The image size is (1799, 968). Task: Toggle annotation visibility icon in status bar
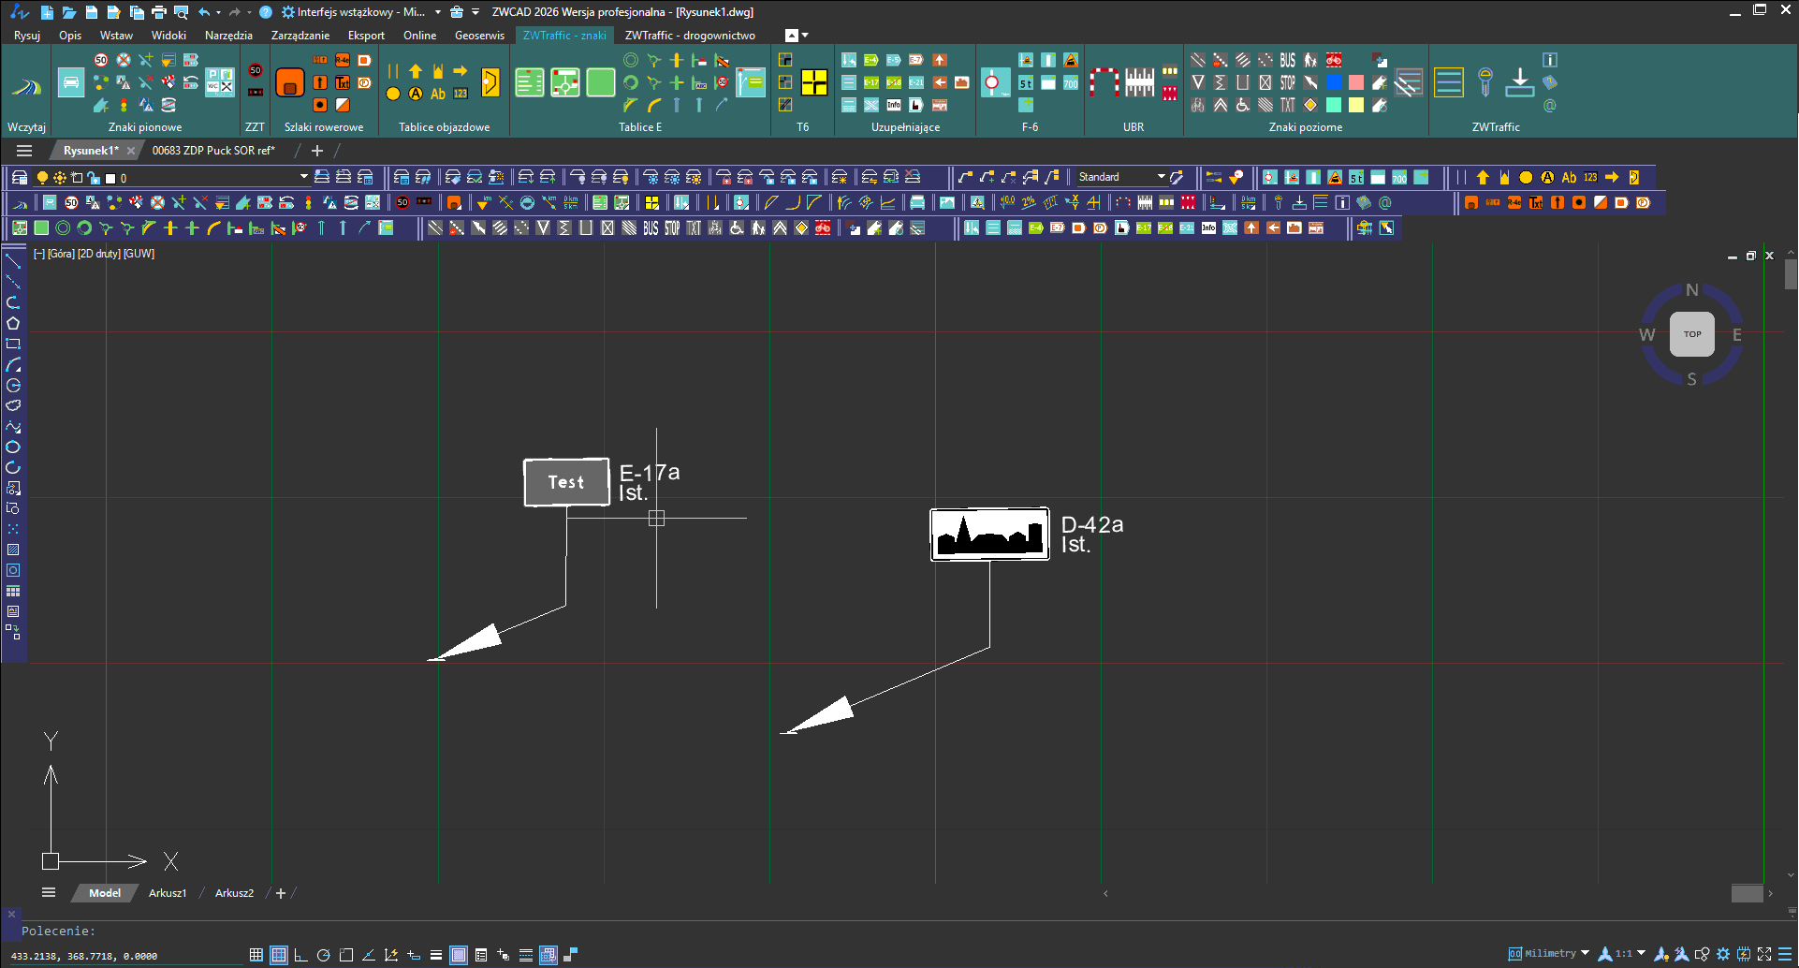[x=1661, y=954]
